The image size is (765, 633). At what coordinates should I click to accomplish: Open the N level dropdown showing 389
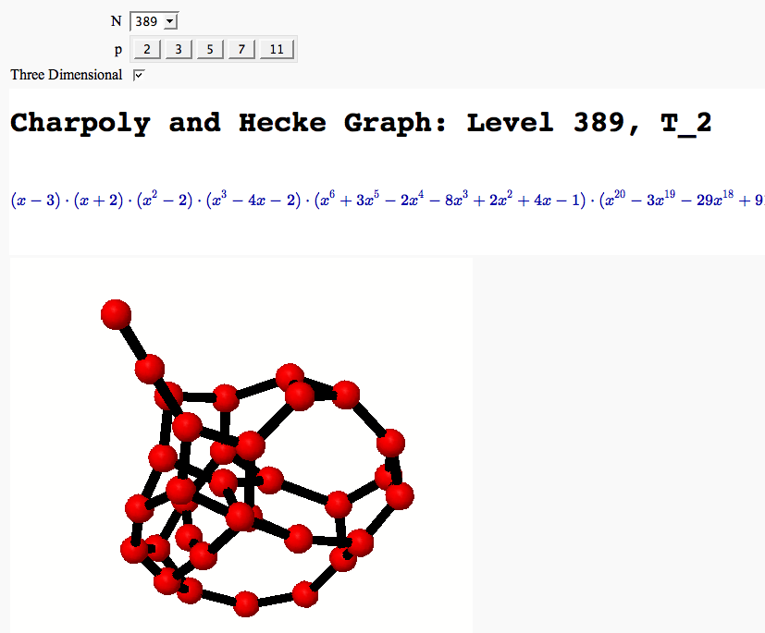click(154, 21)
